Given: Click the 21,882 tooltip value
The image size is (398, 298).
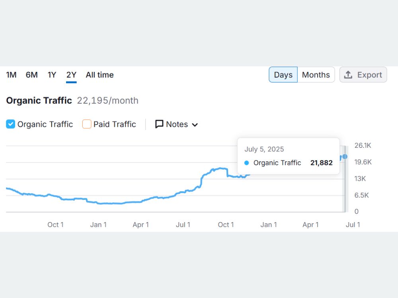Looking at the screenshot, I should coord(321,163).
